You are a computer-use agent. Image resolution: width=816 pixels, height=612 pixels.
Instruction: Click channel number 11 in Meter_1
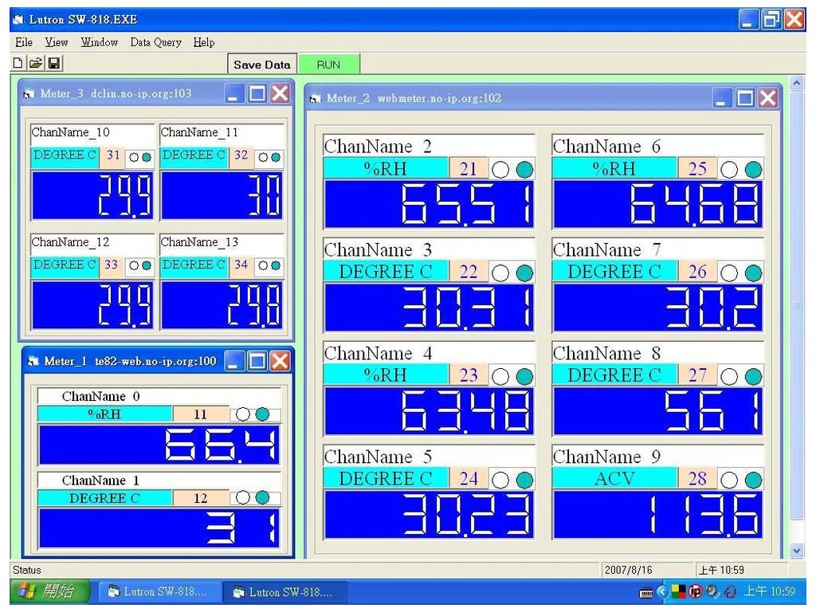[200, 414]
